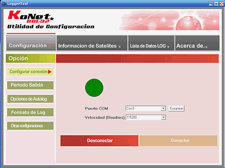The width and height of the screenshot is (225, 168).
Task: Maximize the LoggerTool window
Action: coord(216,4)
